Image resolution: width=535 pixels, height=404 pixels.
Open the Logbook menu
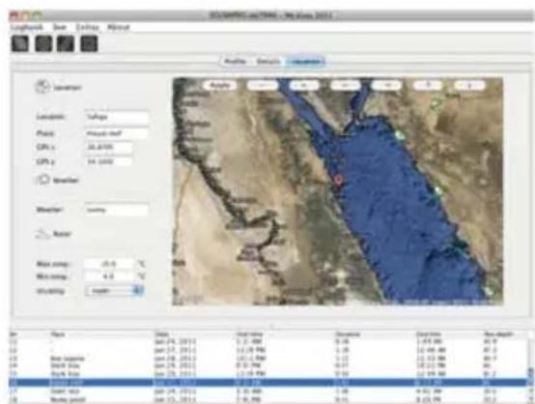[x=27, y=27]
